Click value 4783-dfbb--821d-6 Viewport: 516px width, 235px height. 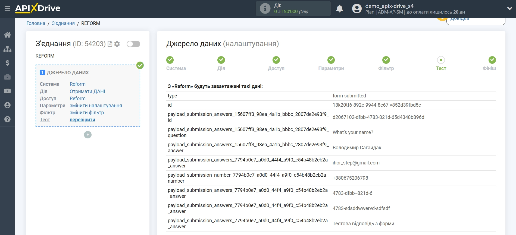(x=353, y=193)
